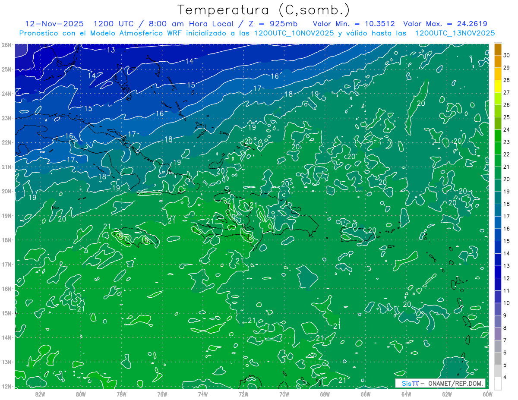518x400 pixels.
Task: Click the '66W' longitude axis label
Action: (x=366, y=394)
